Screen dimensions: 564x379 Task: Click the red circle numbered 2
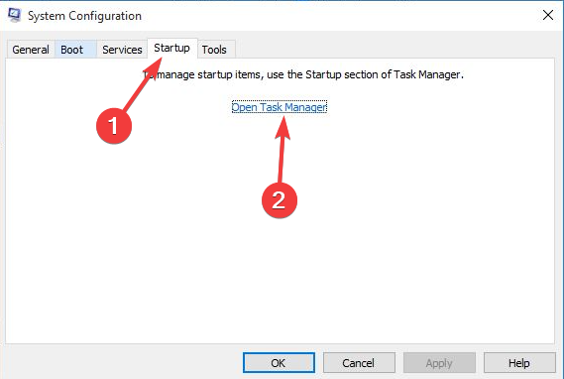pos(280,200)
